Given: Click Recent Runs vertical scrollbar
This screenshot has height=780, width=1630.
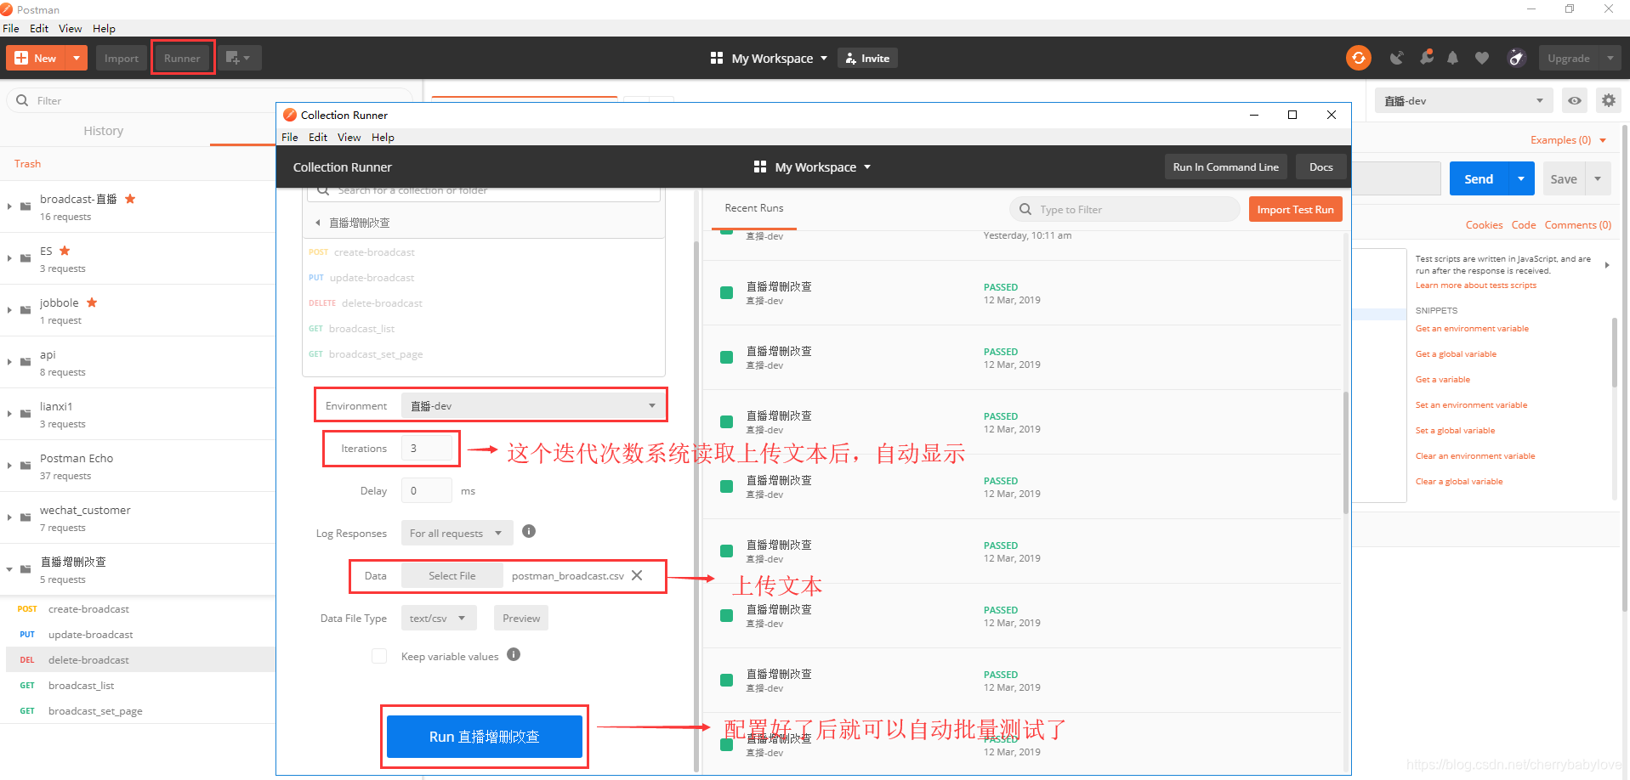Looking at the screenshot, I should (x=1345, y=452).
